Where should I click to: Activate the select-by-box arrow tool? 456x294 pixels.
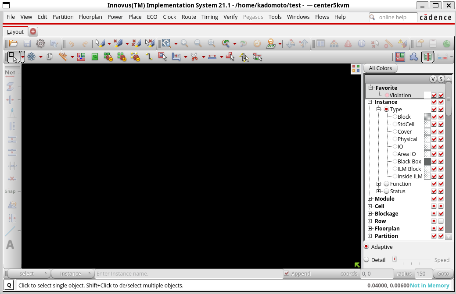click(13, 57)
